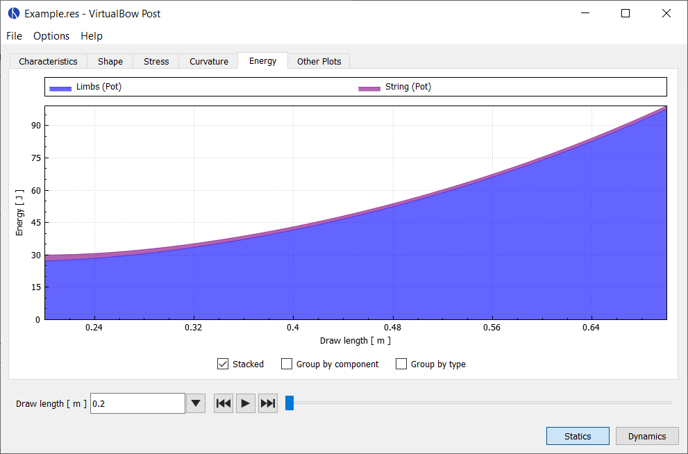This screenshot has height=454, width=688.
Task: Enable Group by type checkbox
Action: (401, 364)
